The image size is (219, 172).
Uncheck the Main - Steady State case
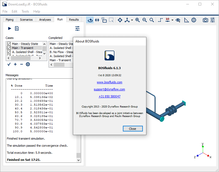pyautogui.click(x=9, y=44)
